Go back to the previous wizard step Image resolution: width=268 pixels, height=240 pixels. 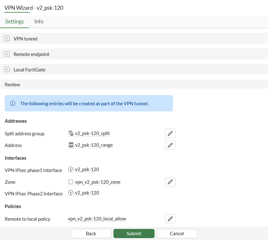click(91, 233)
